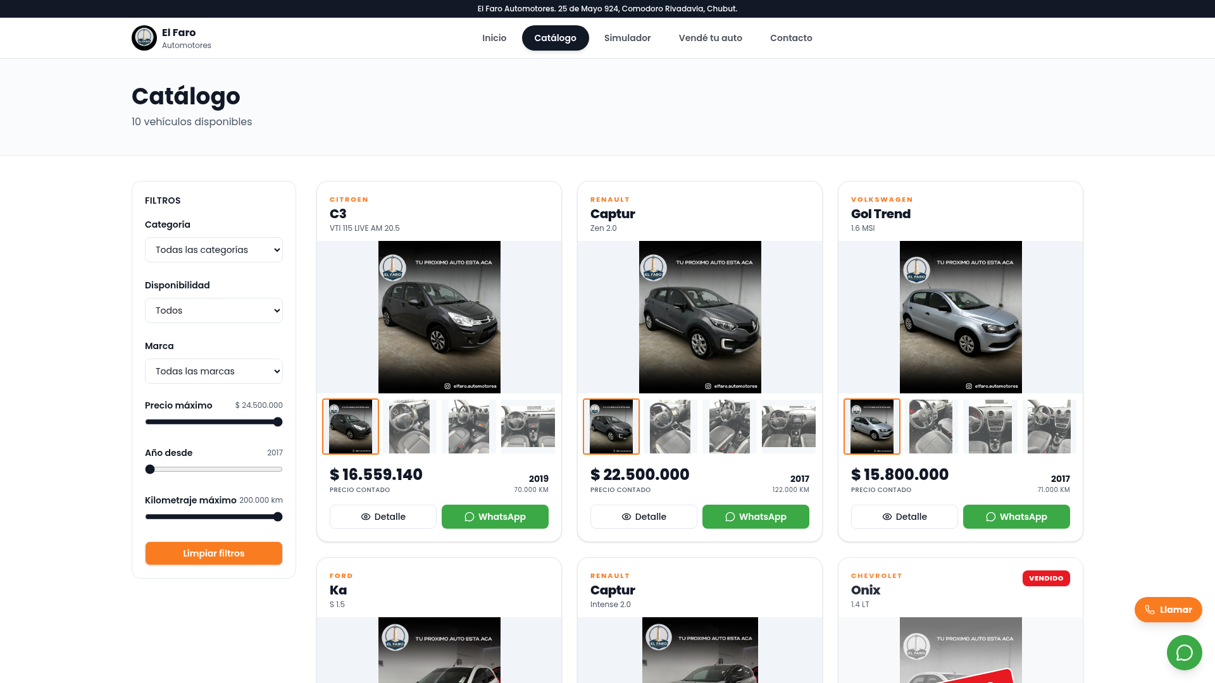The height and width of the screenshot is (683, 1215).
Task: Click the main Gol Trend photo
Action: point(961,317)
